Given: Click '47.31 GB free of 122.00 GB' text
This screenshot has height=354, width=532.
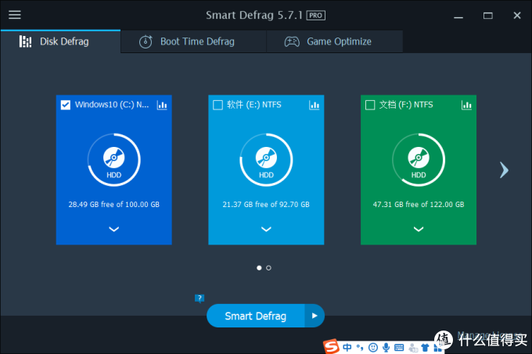Looking at the screenshot, I should pos(419,205).
